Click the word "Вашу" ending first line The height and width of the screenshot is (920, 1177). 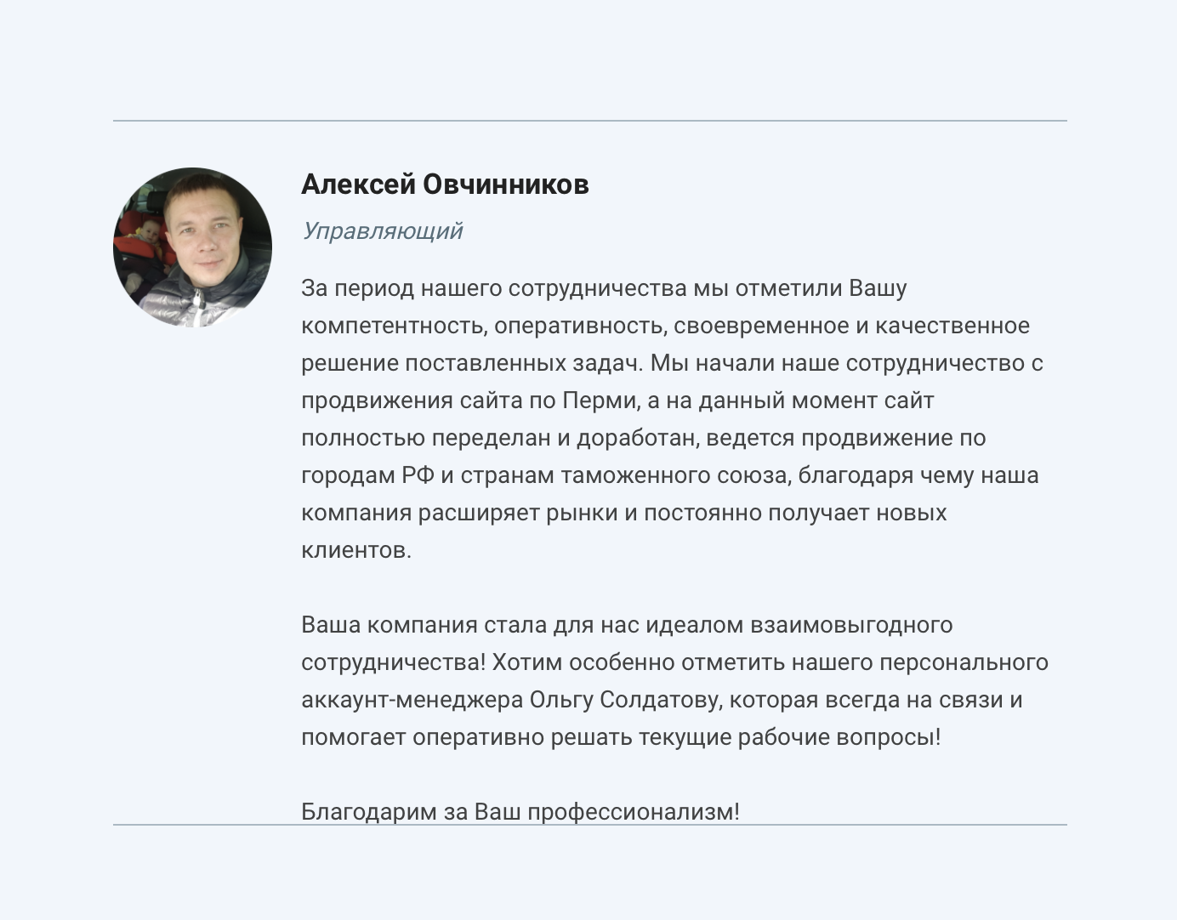click(878, 288)
